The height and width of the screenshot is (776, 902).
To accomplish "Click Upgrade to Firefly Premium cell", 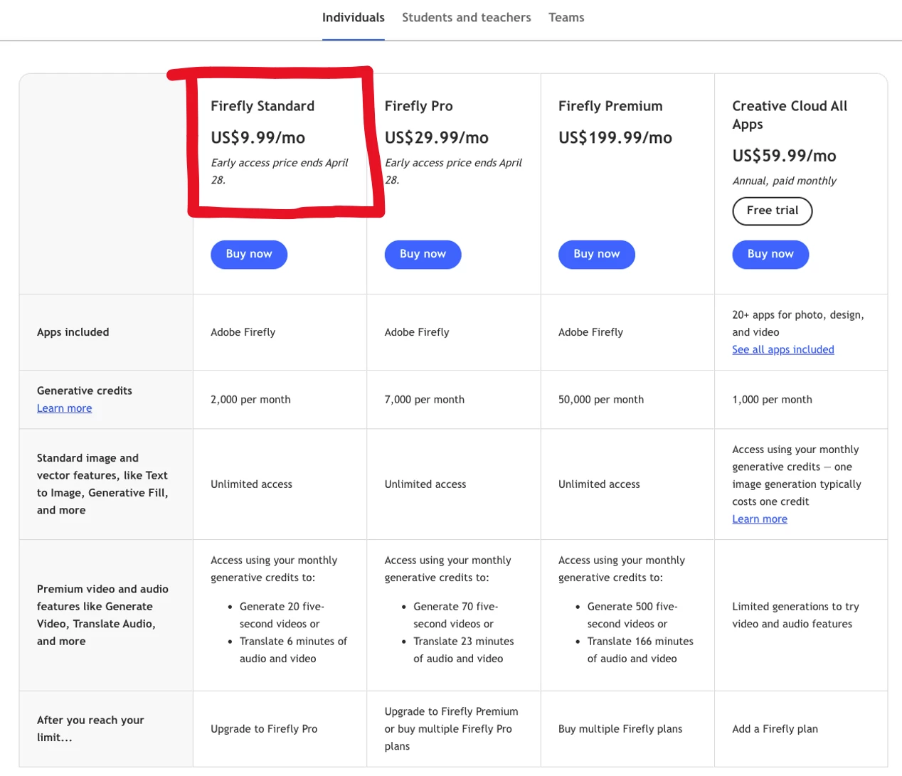I will coord(451,729).
